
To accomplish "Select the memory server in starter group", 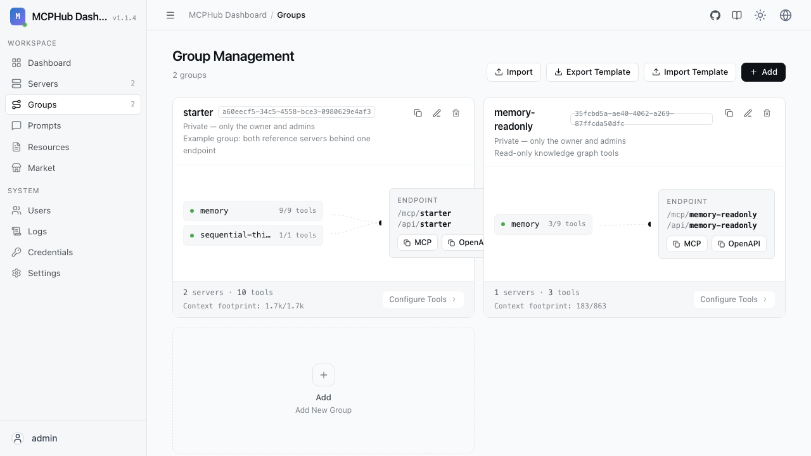I will pos(253,211).
